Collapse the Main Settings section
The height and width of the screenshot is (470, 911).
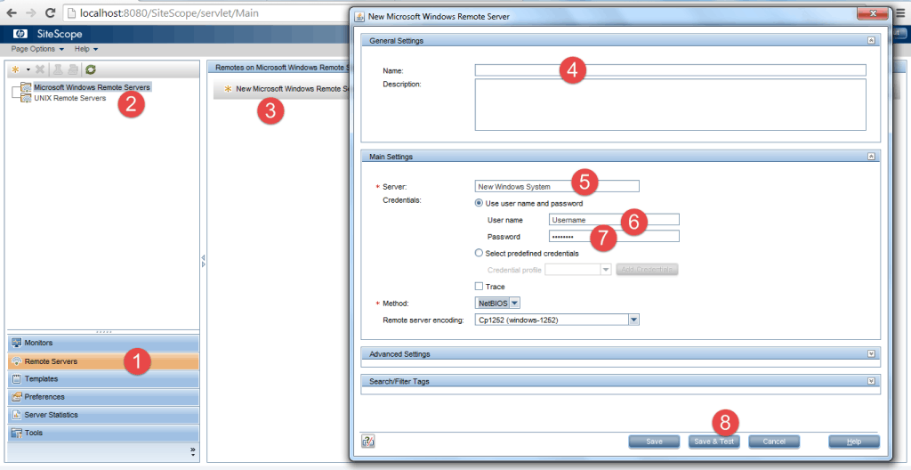[x=871, y=157]
